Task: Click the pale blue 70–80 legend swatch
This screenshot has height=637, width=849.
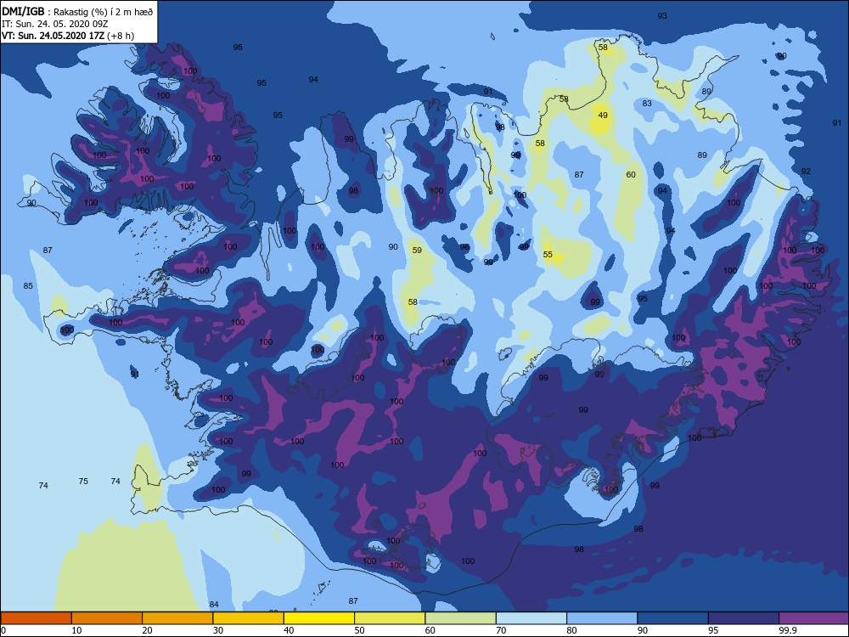Action: pyautogui.click(x=531, y=618)
